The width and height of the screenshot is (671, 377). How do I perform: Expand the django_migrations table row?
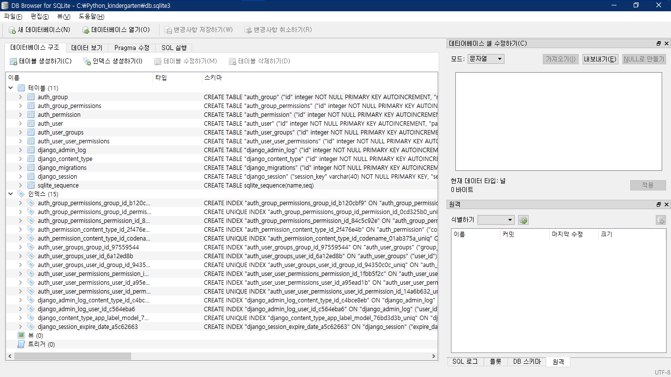[21, 167]
